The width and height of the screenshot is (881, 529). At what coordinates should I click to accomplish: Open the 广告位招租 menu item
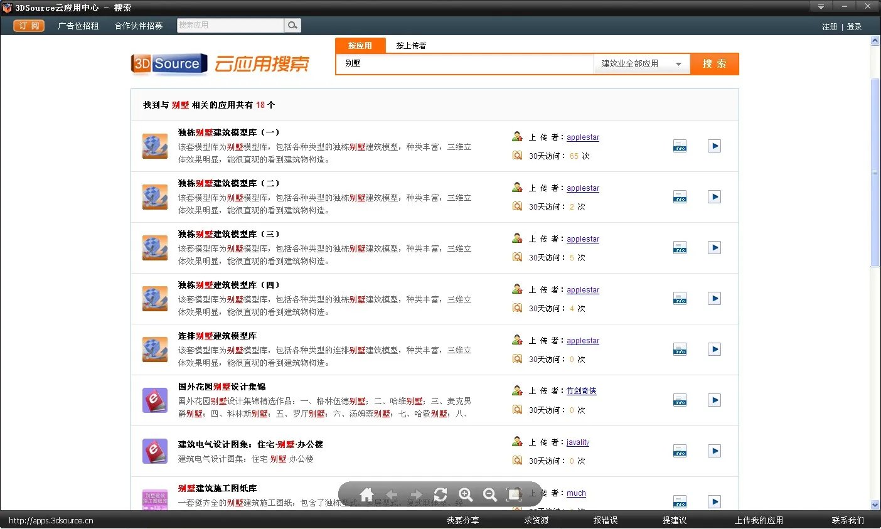tap(78, 26)
